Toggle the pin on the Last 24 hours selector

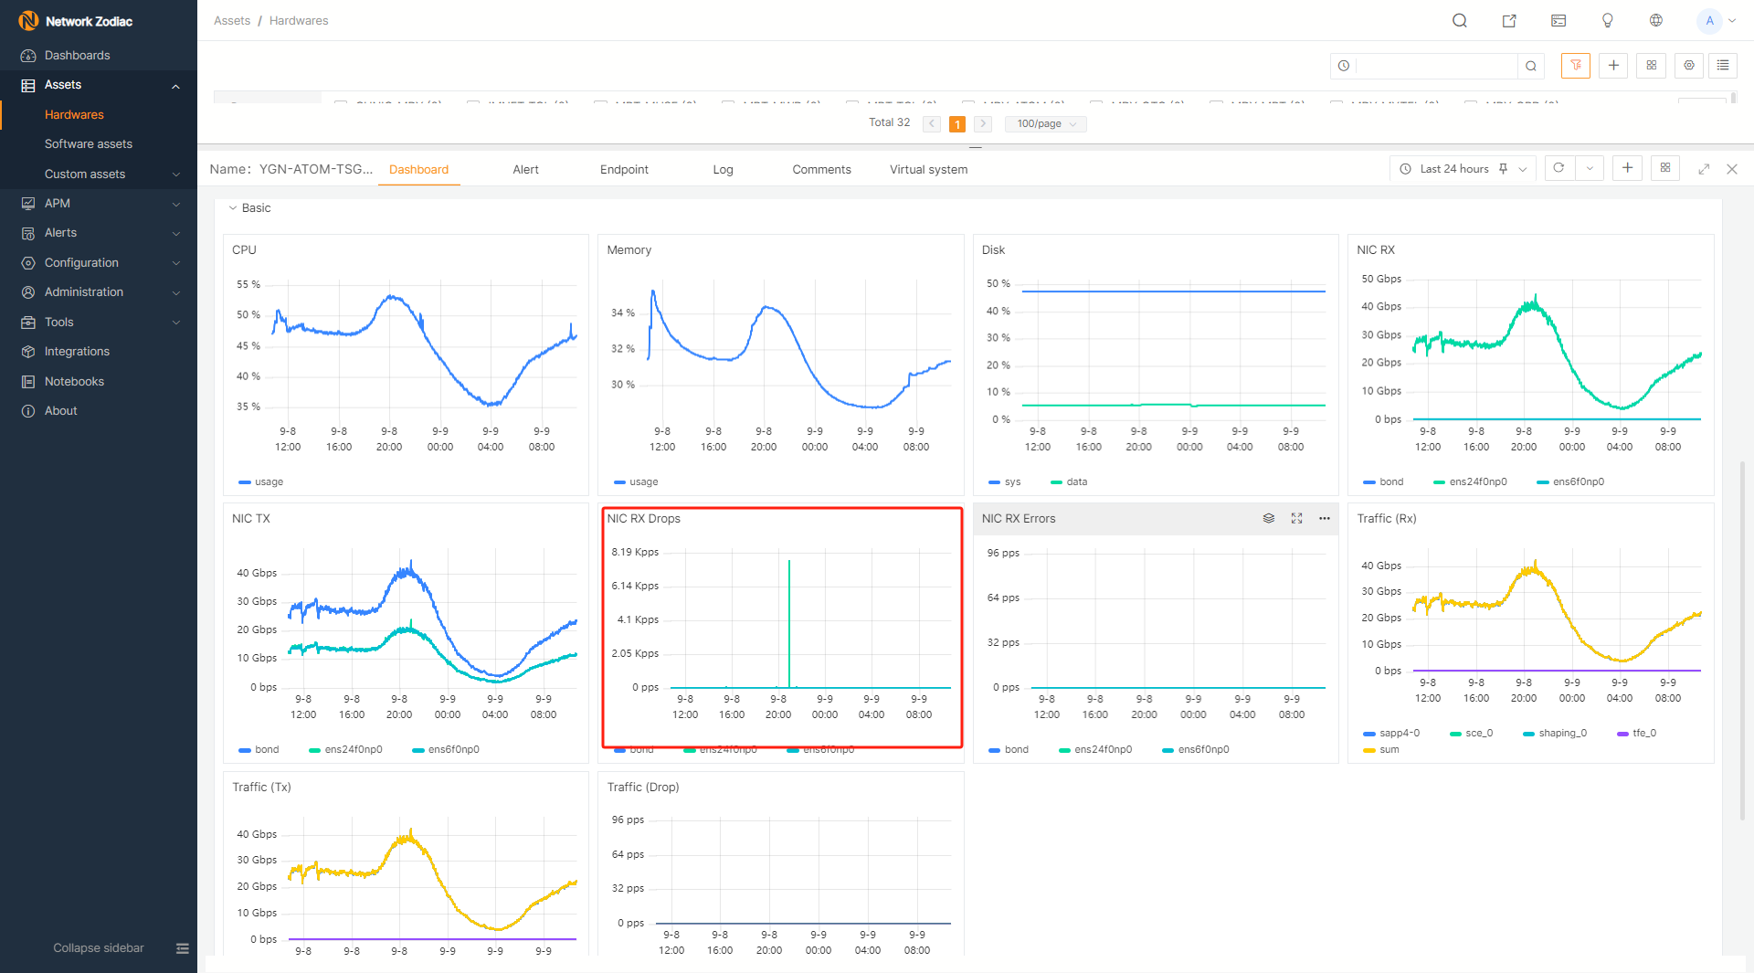pos(1503,169)
